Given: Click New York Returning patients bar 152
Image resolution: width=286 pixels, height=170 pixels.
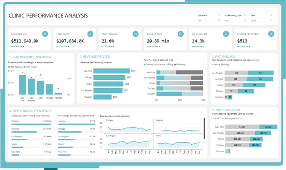Looking at the screenshot, I should tap(260, 79).
